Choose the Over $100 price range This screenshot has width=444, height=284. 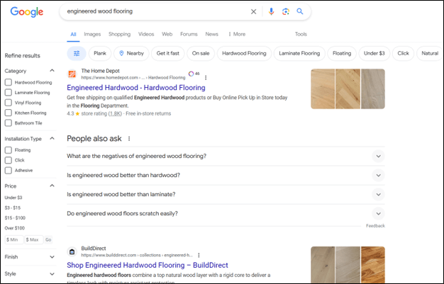point(14,228)
